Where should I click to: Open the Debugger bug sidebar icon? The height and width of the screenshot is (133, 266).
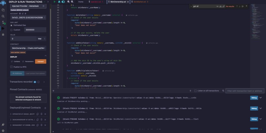point(3,34)
